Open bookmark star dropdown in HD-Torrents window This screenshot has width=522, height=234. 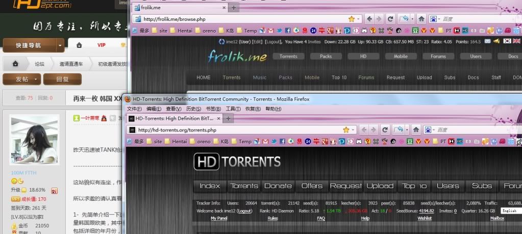pos(353,130)
